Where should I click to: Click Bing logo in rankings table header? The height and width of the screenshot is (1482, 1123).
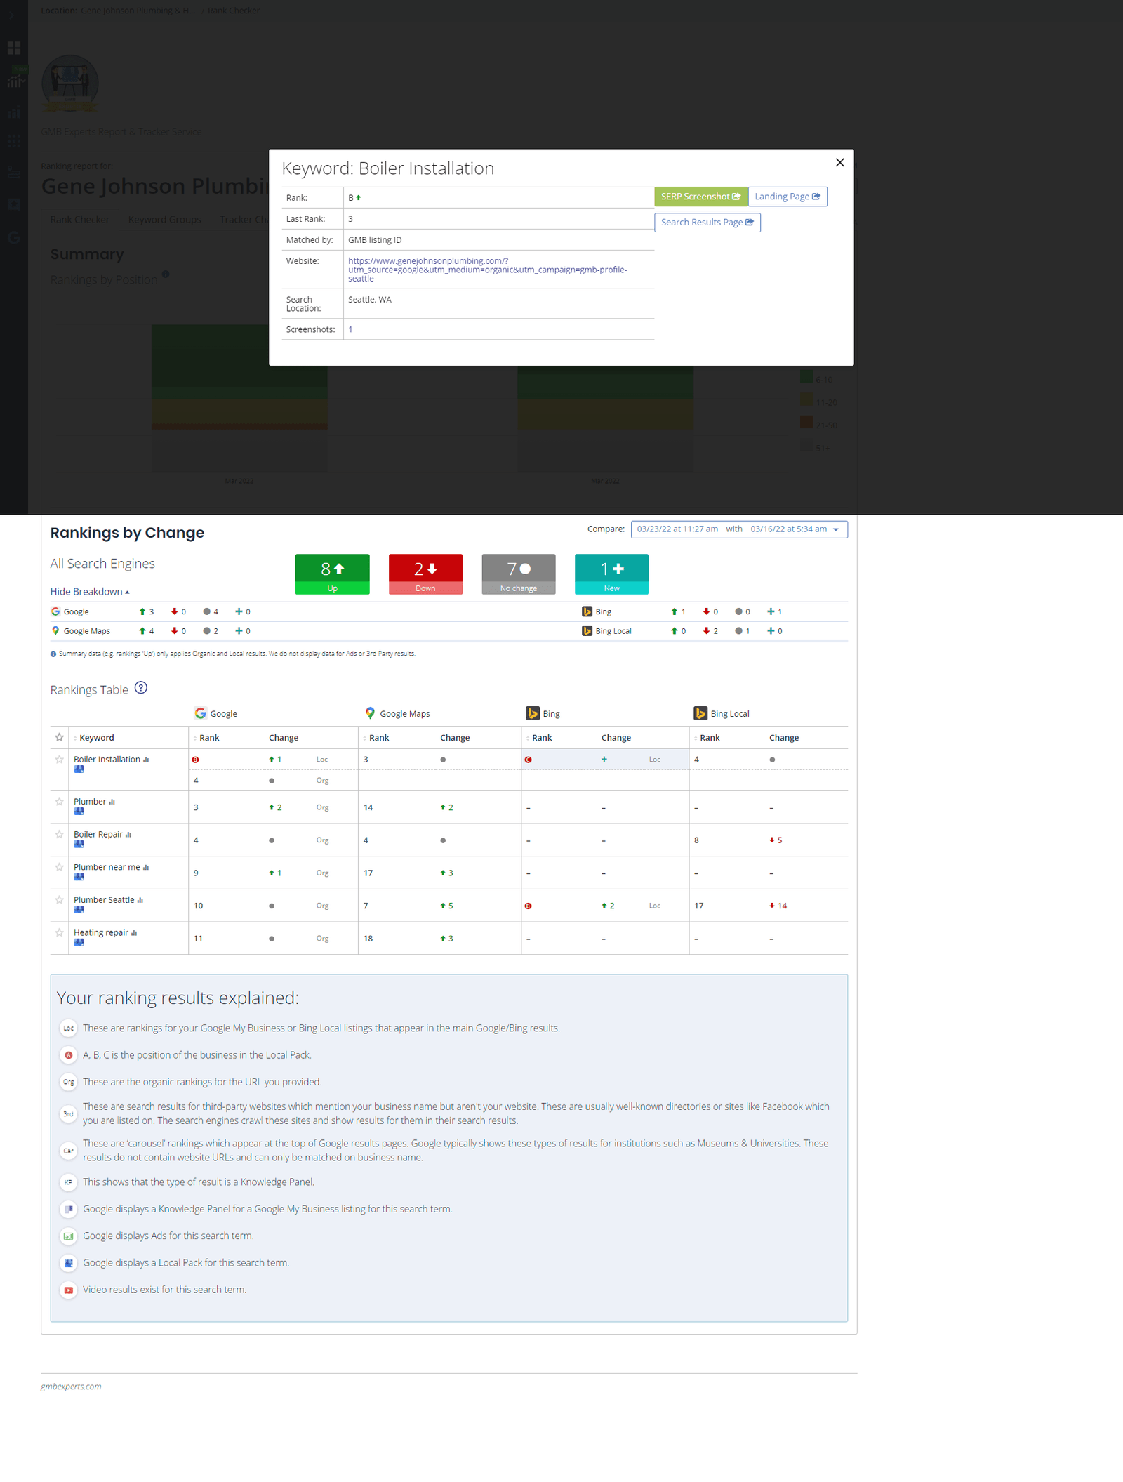click(x=533, y=713)
